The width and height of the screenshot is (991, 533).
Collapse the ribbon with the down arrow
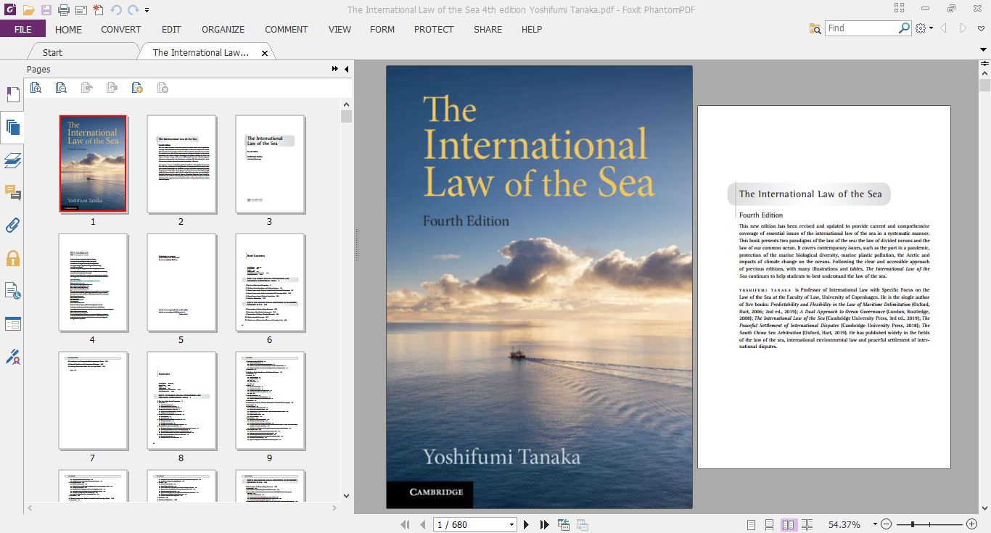click(984, 50)
